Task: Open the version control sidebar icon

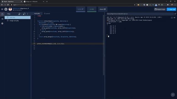Action: pyautogui.click(x=2, y=19)
